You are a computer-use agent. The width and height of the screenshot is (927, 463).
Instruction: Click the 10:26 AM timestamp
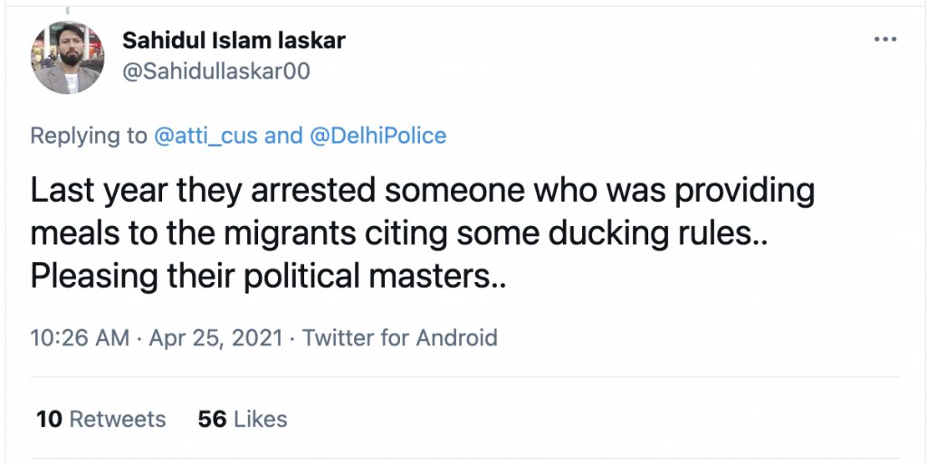(x=80, y=338)
